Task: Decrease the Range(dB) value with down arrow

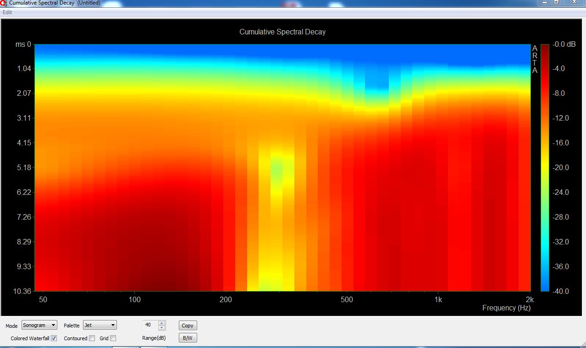Action: tap(161, 327)
